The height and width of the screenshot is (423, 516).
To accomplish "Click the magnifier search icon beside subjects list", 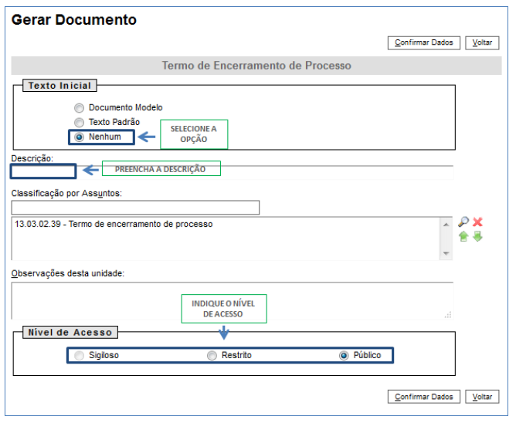I will tap(463, 222).
